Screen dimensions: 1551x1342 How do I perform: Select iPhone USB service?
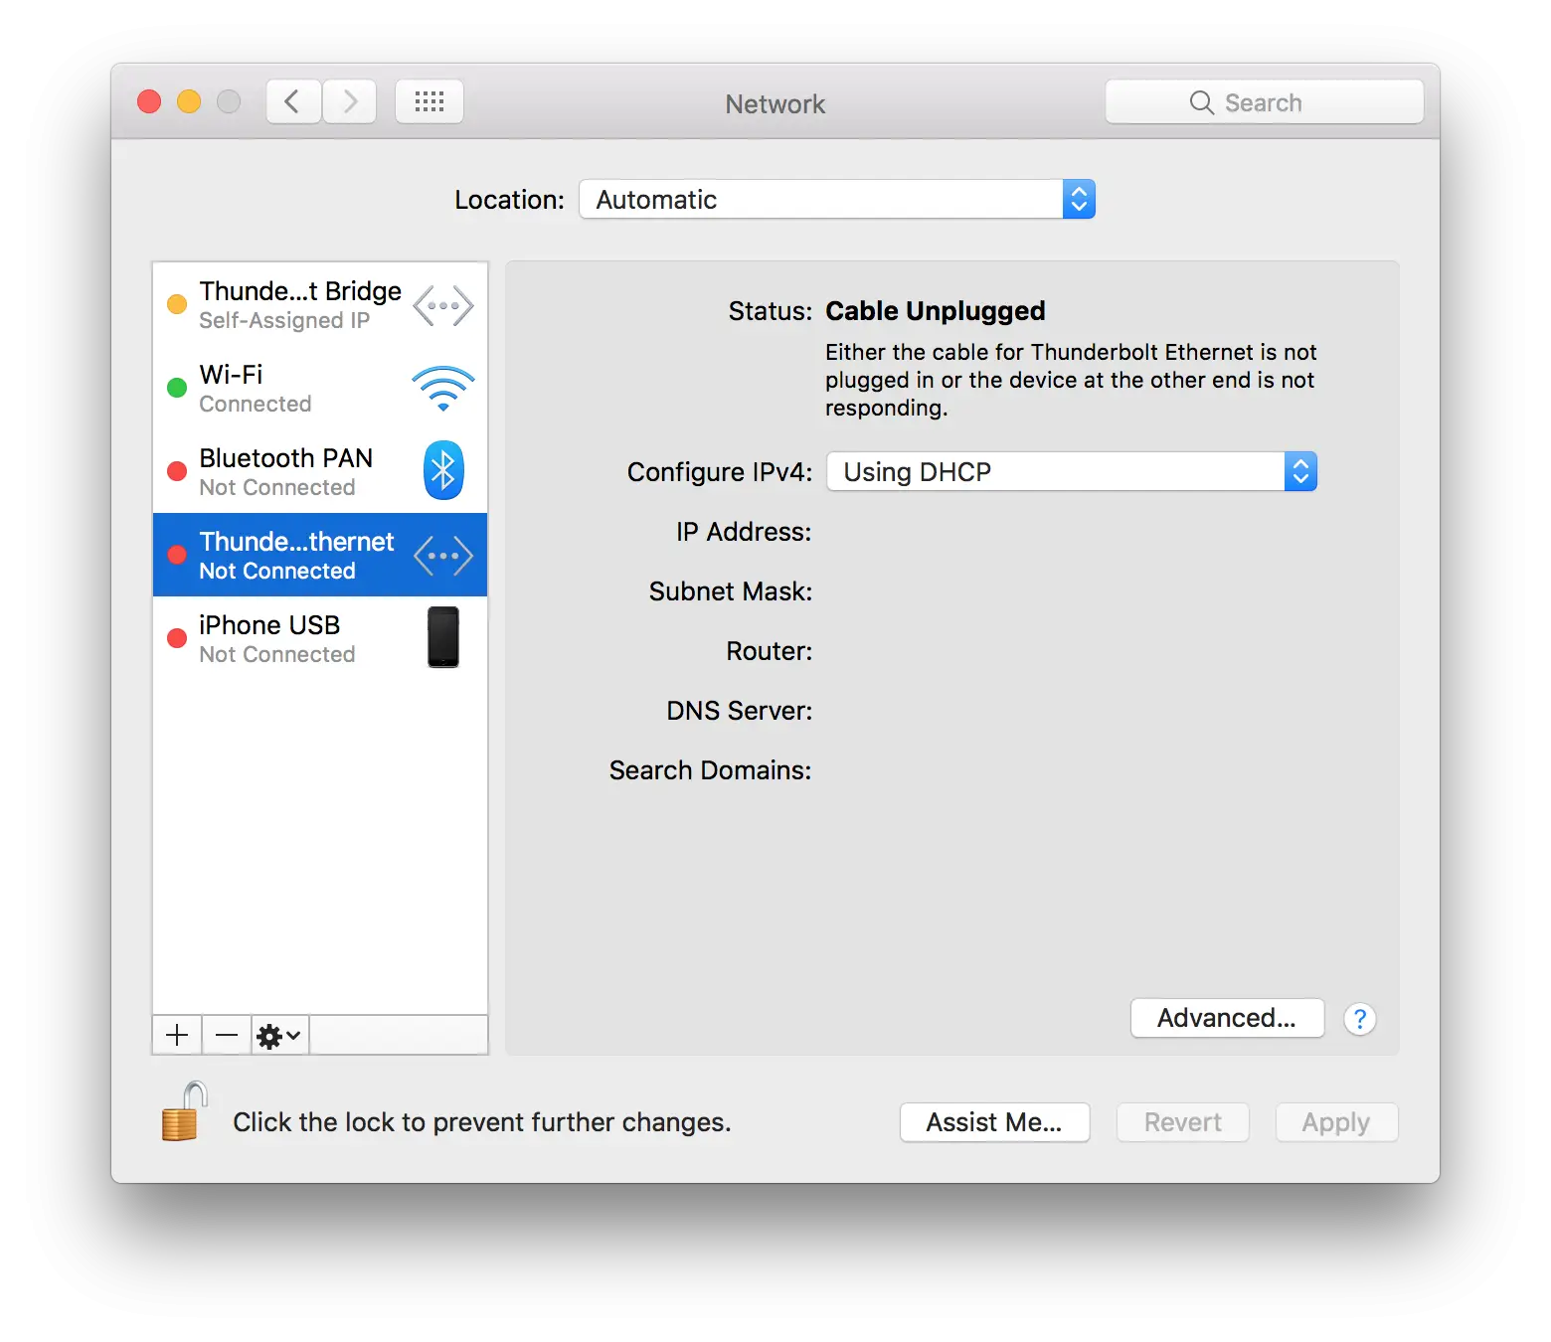(320, 638)
